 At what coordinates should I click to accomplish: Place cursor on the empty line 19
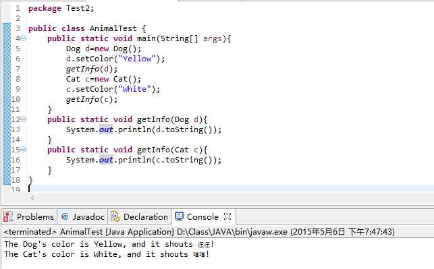pos(231,189)
